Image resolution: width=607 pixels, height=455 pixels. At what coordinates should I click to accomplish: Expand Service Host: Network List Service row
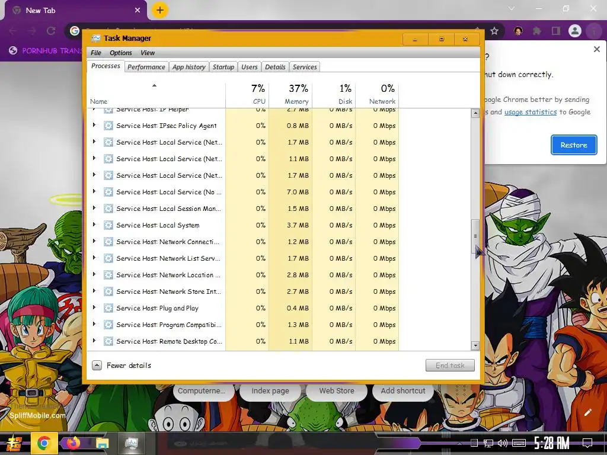(x=94, y=258)
